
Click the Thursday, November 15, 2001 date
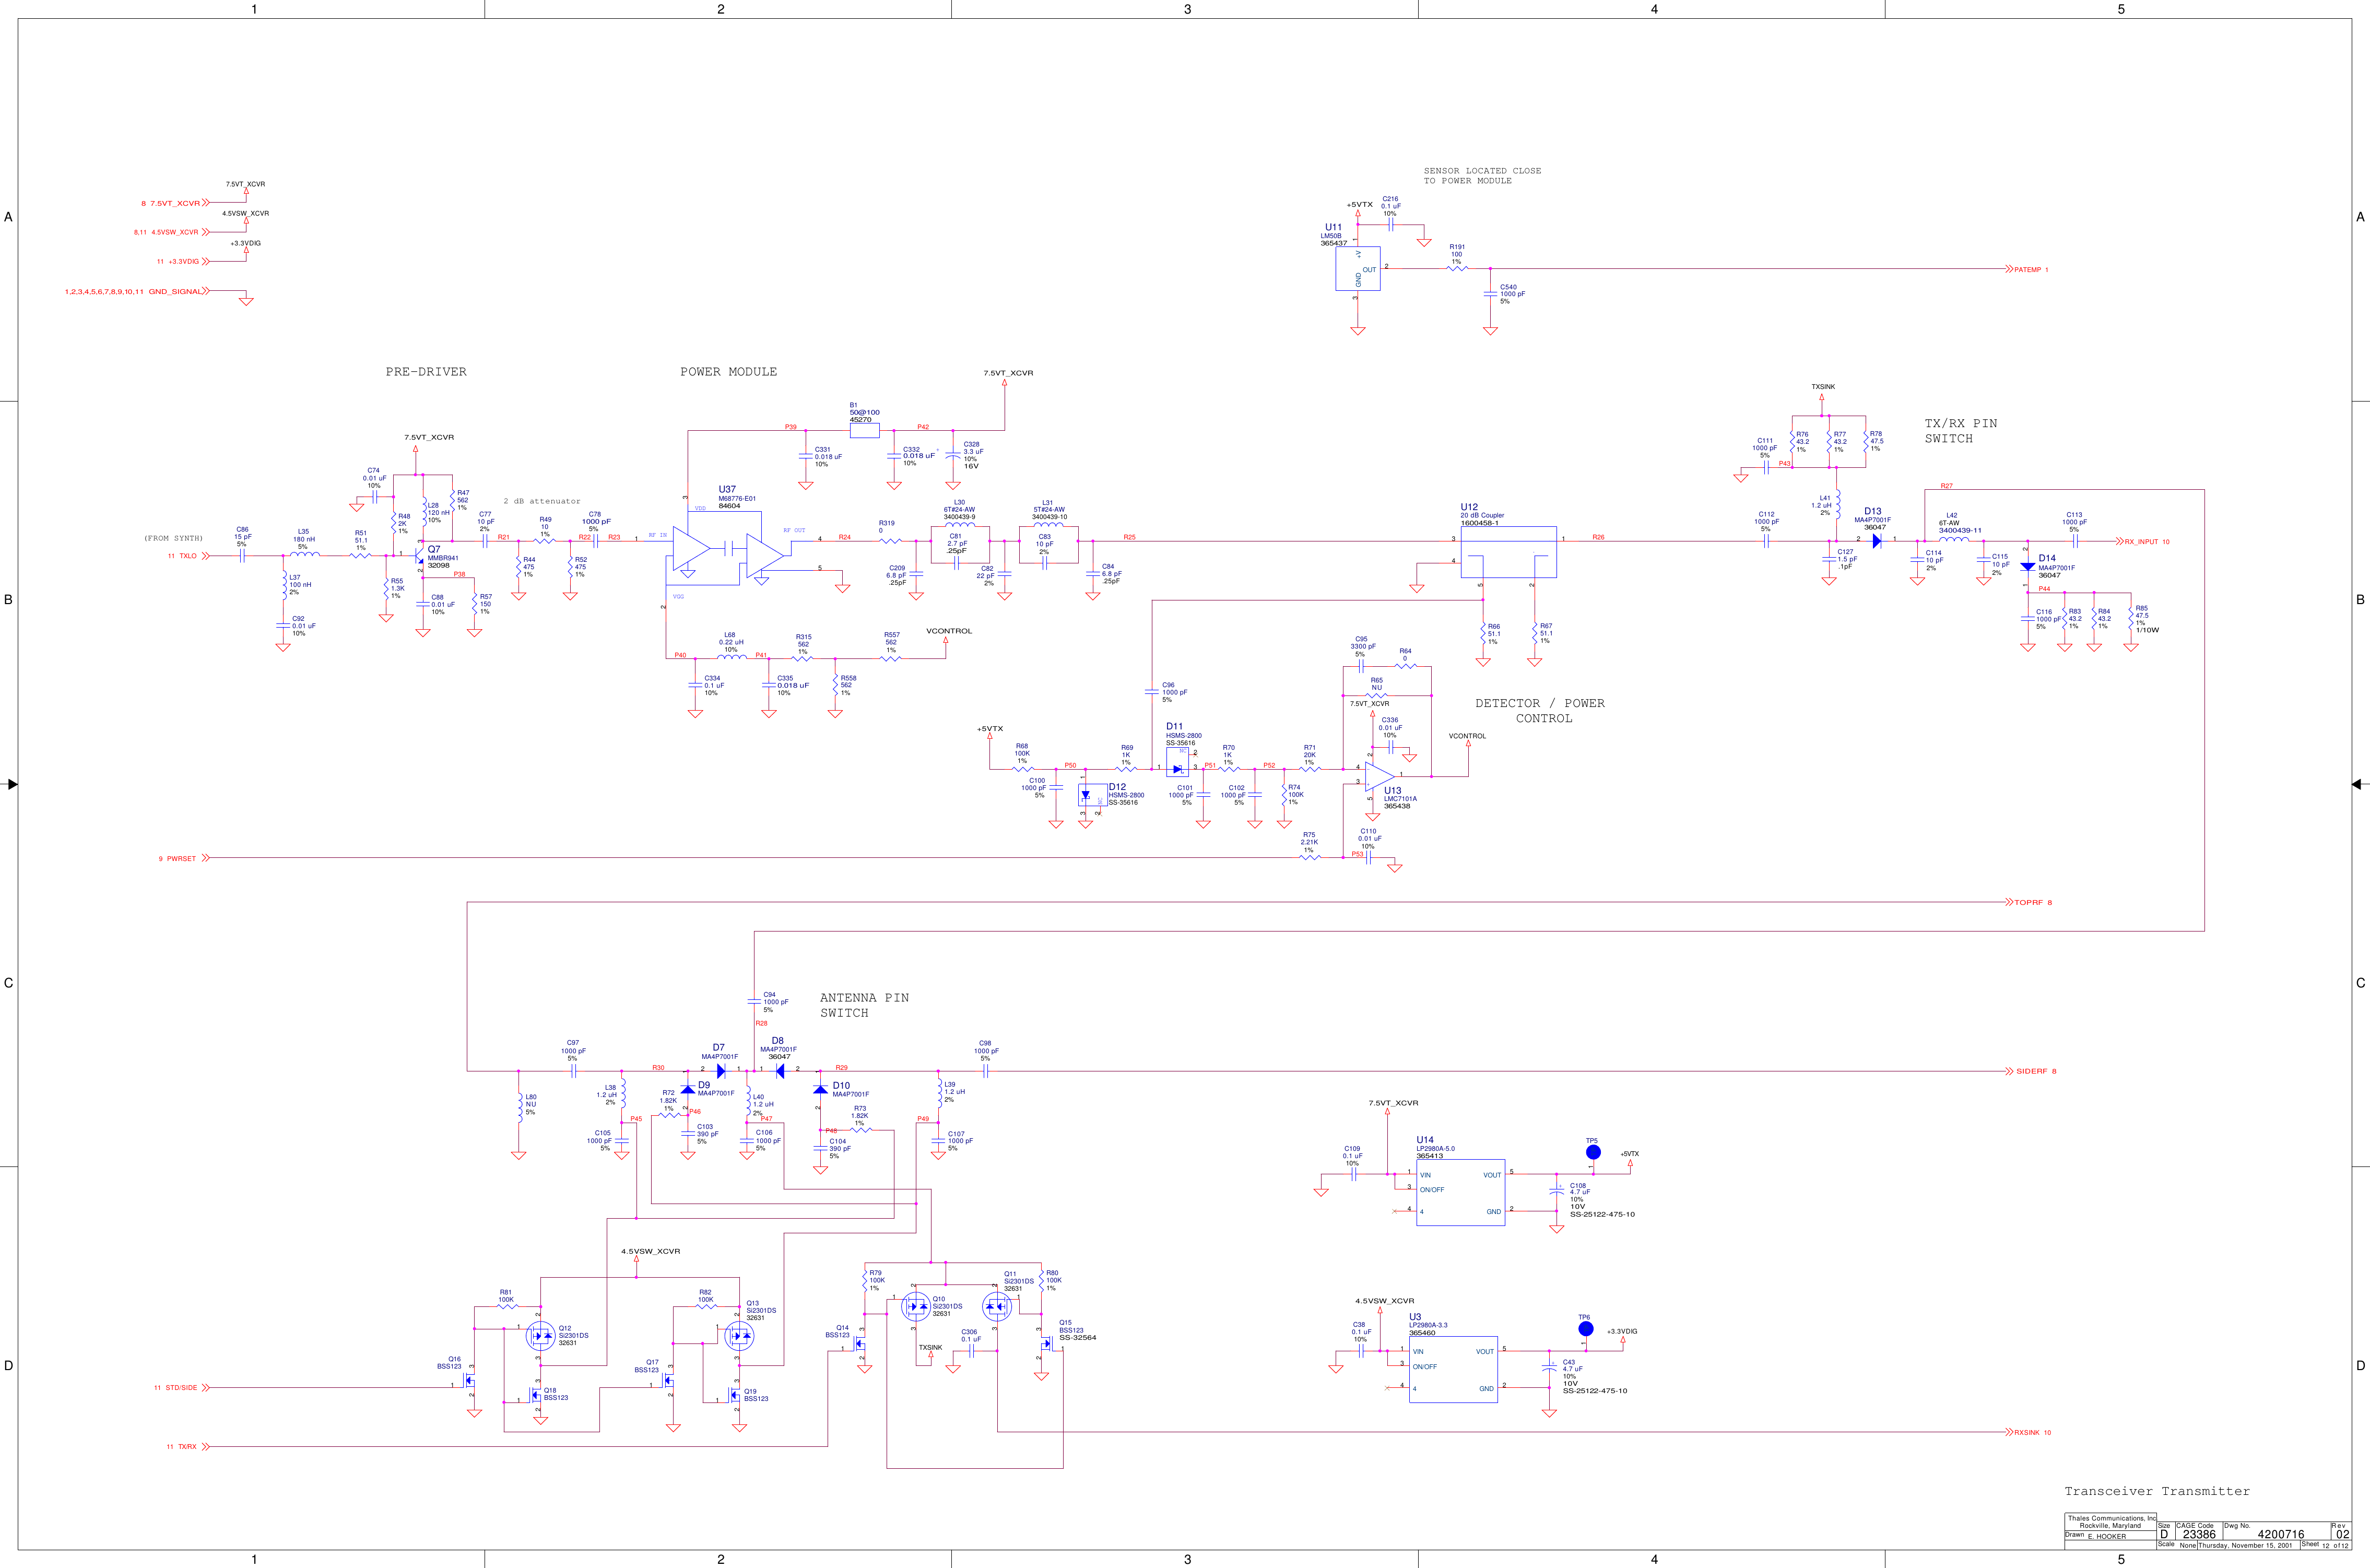tap(2245, 1546)
